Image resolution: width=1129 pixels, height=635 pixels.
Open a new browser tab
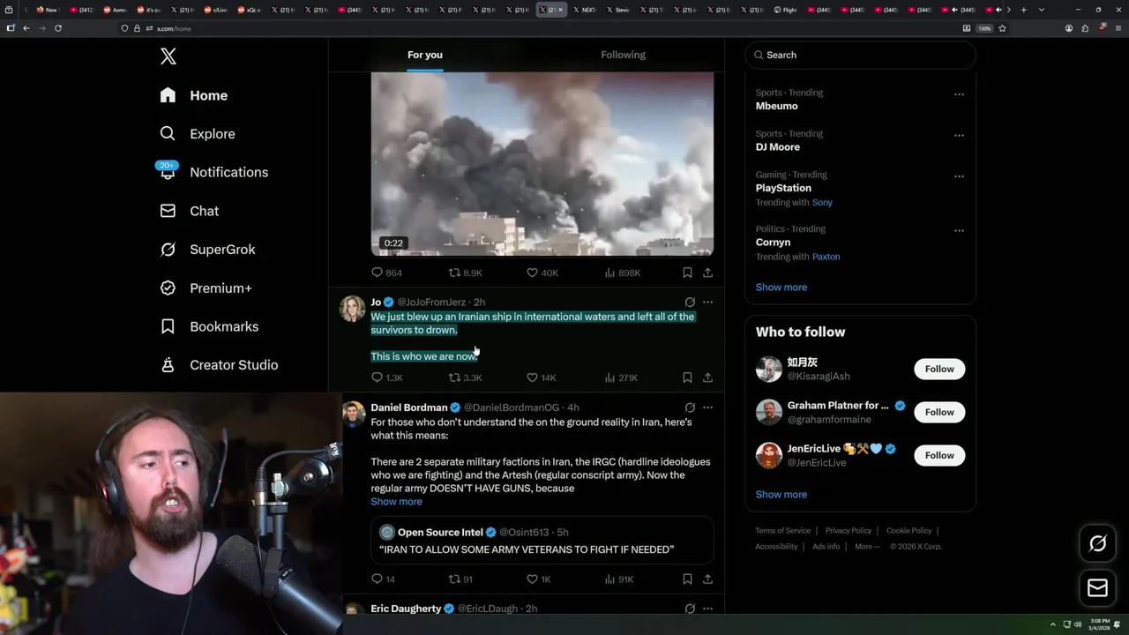point(1023,10)
